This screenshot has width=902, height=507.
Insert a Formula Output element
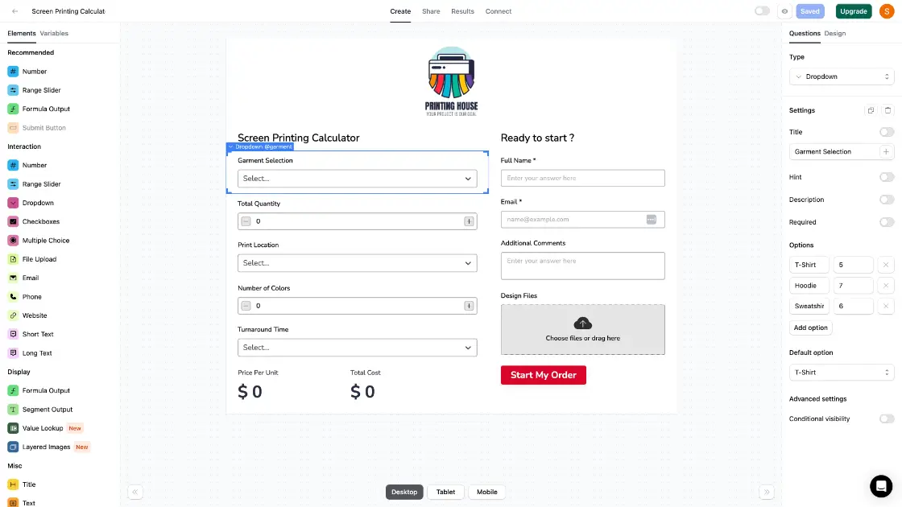[x=44, y=109]
